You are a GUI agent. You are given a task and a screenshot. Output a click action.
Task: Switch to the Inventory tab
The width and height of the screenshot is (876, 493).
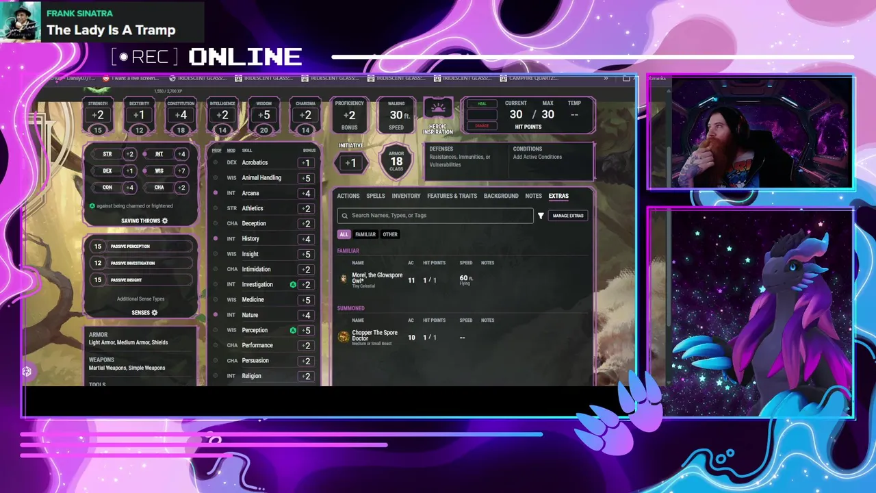(406, 196)
